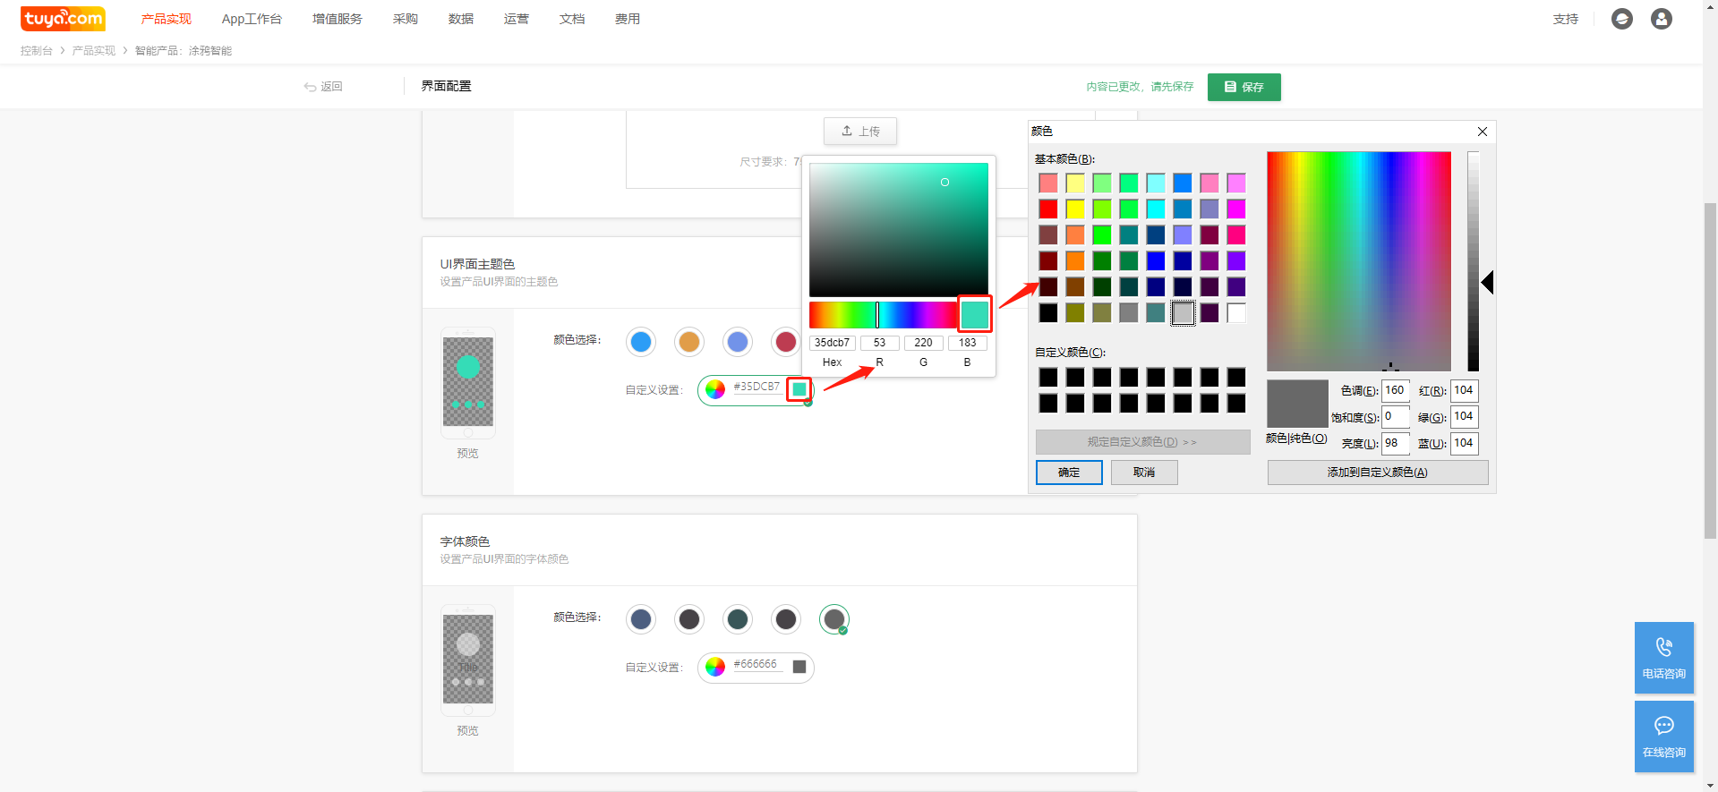Click the upload 上传 button
This screenshot has width=1718, height=792.
click(x=860, y=131)
